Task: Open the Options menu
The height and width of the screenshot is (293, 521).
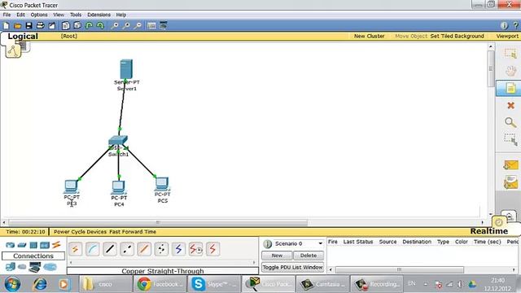Action: [39, 15]
